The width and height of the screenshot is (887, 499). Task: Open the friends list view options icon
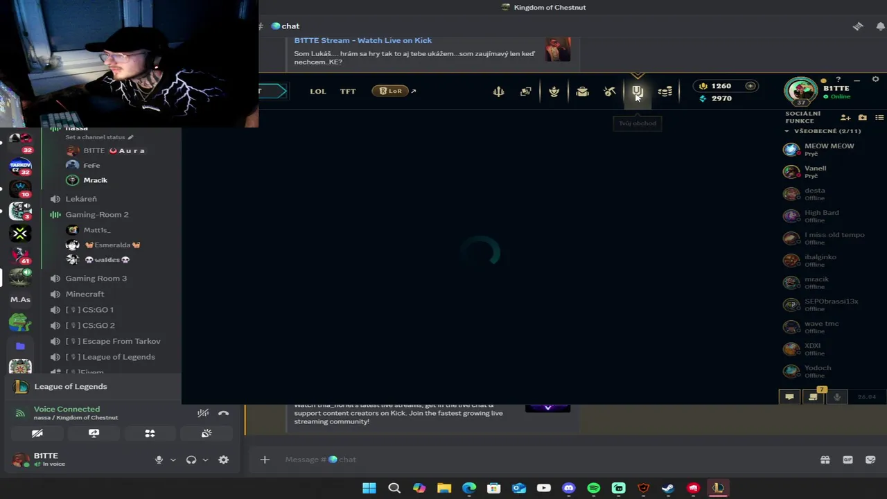coord(879,117)
